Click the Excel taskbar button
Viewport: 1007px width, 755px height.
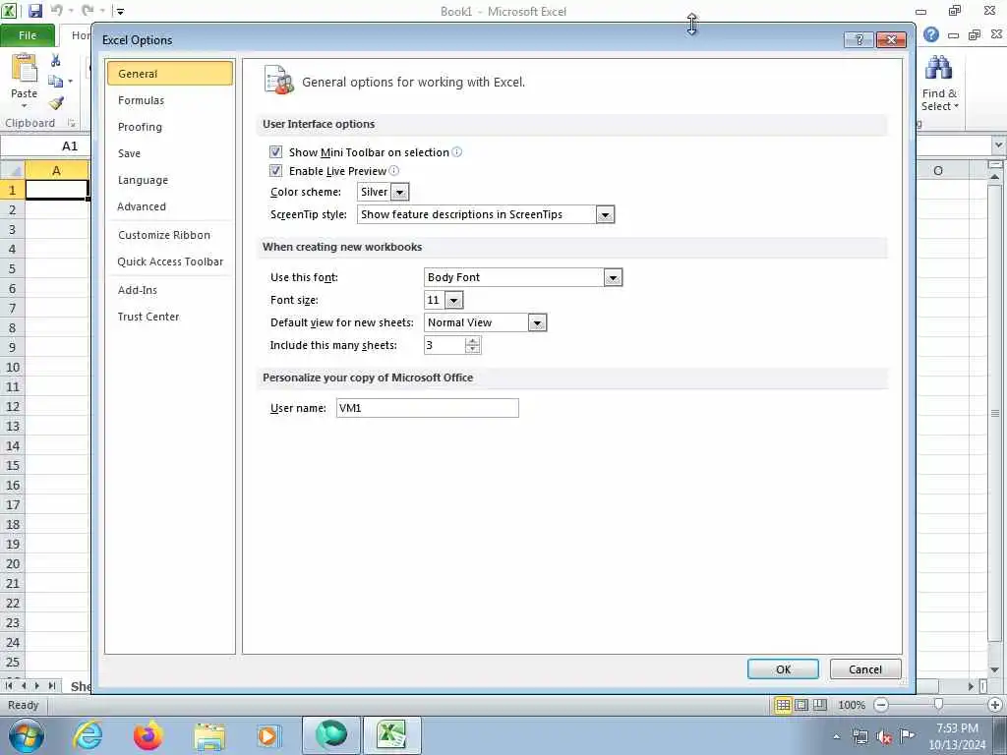(x=392, y=735)
